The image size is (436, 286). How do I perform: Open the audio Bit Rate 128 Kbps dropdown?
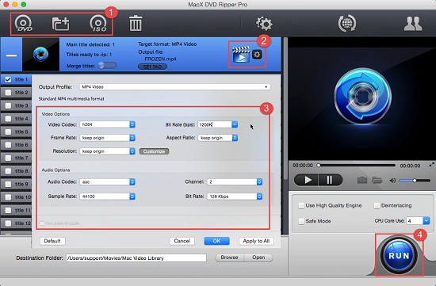click(x=235, y=196)
